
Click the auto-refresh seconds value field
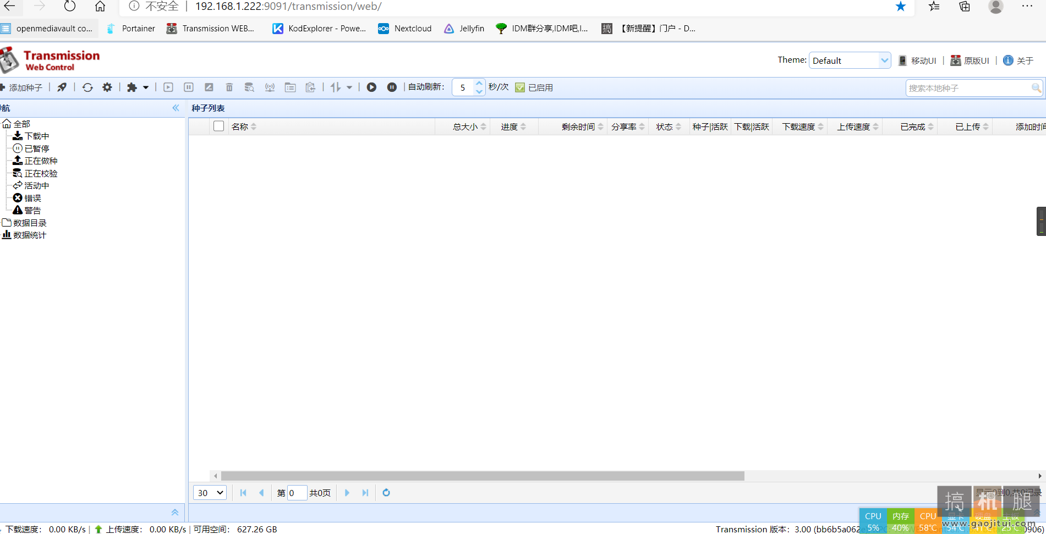point(463,87)
